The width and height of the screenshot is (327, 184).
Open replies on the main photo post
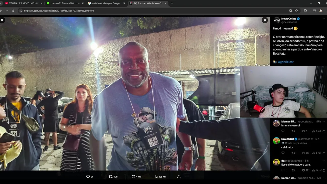tap(90, 177)
